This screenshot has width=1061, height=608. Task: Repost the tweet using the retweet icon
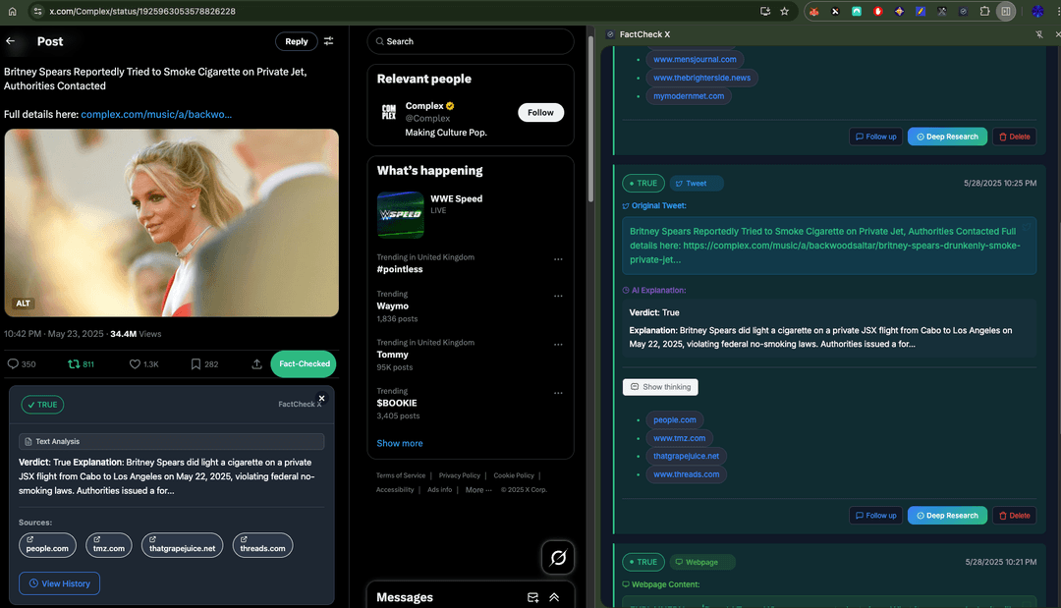coord(74,364)
